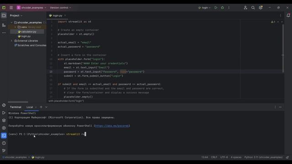Change CRLF line separator
The image size is (292, 164).
(214, 157)
